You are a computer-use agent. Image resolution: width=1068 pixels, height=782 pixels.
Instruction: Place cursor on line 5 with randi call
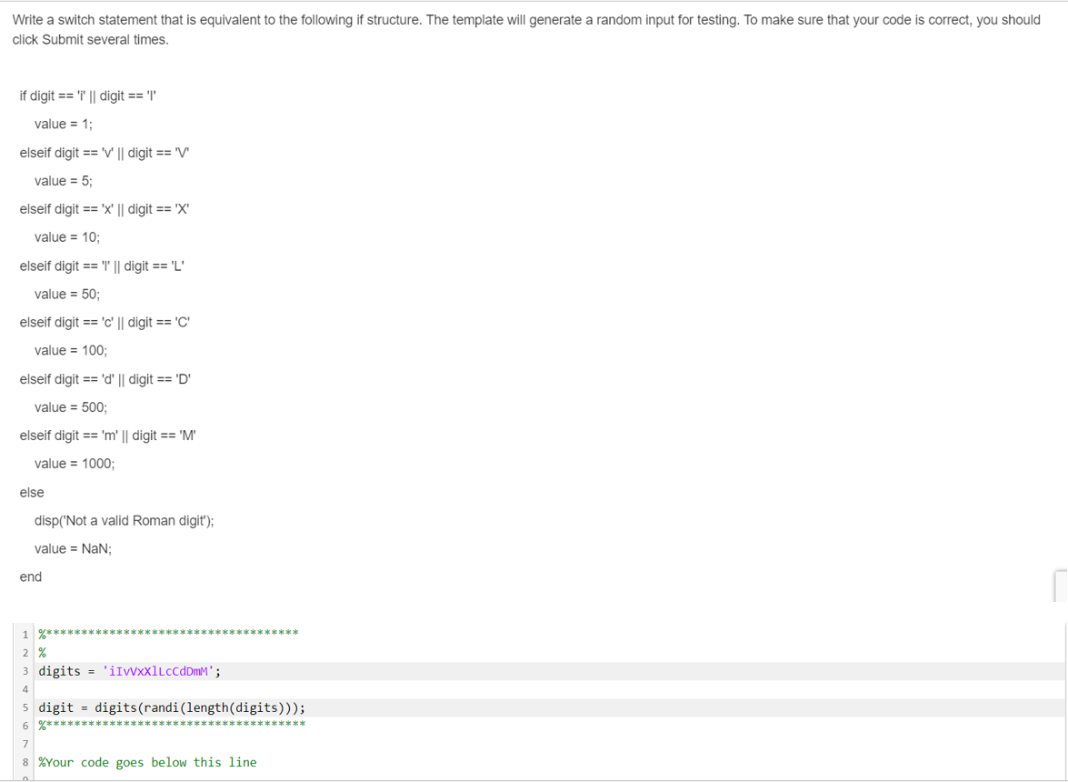(x=173, y=707)
